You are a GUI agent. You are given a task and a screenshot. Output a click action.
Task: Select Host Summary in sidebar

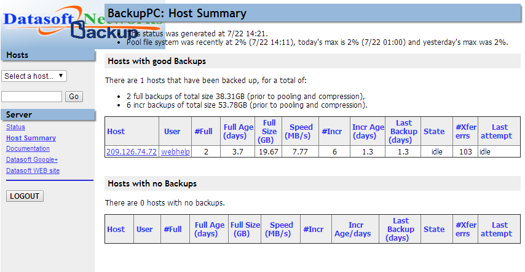tap(31, 138)
